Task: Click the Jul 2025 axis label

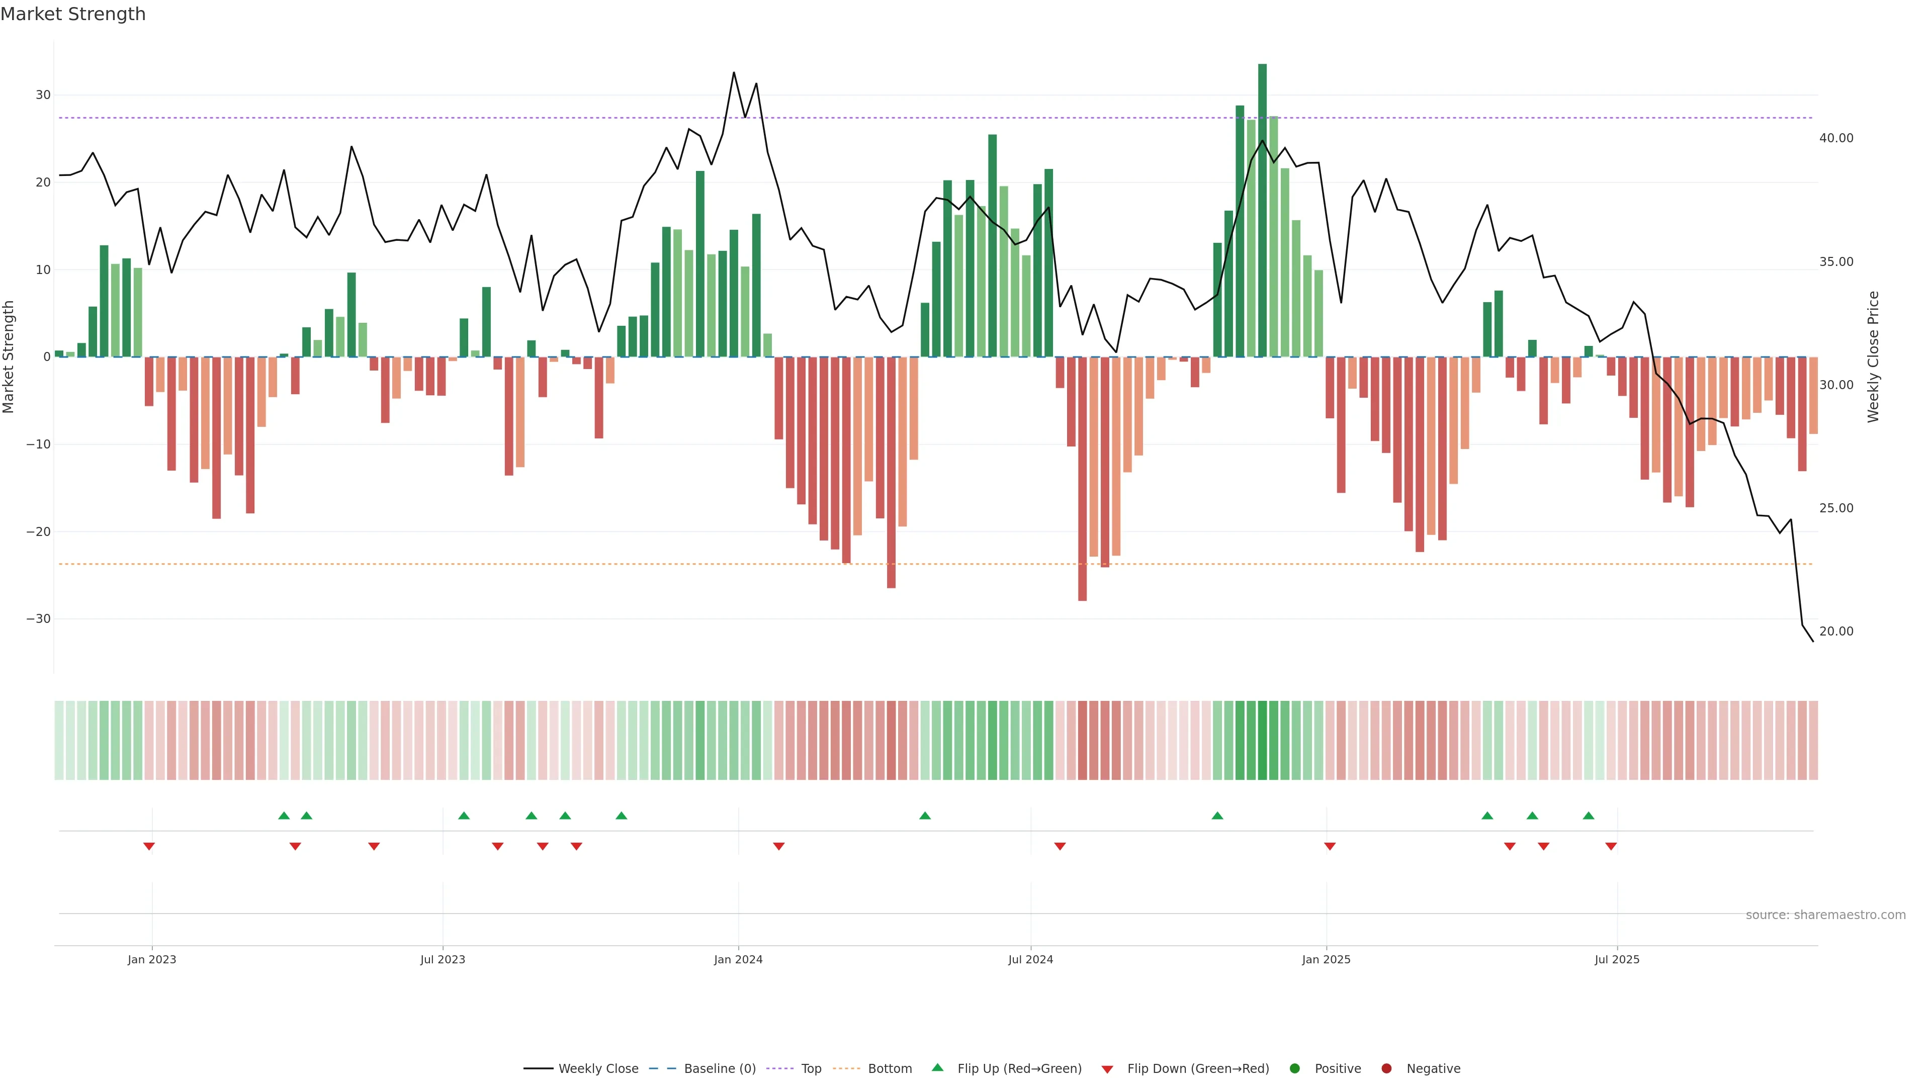Action: pyautogui.click(x=1617, y=959)
